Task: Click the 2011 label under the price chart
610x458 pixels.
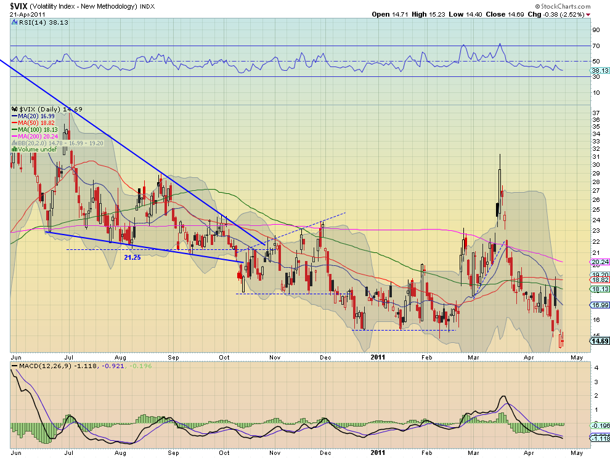Action: tap(378, 357)
